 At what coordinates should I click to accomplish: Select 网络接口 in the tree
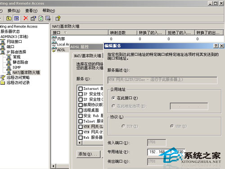point(14,41)
